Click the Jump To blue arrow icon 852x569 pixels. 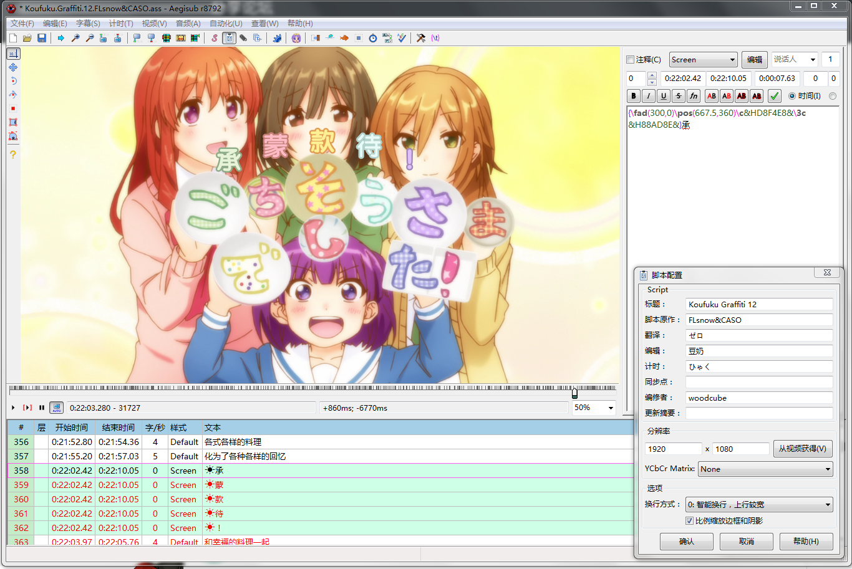(x=61, y=38)
